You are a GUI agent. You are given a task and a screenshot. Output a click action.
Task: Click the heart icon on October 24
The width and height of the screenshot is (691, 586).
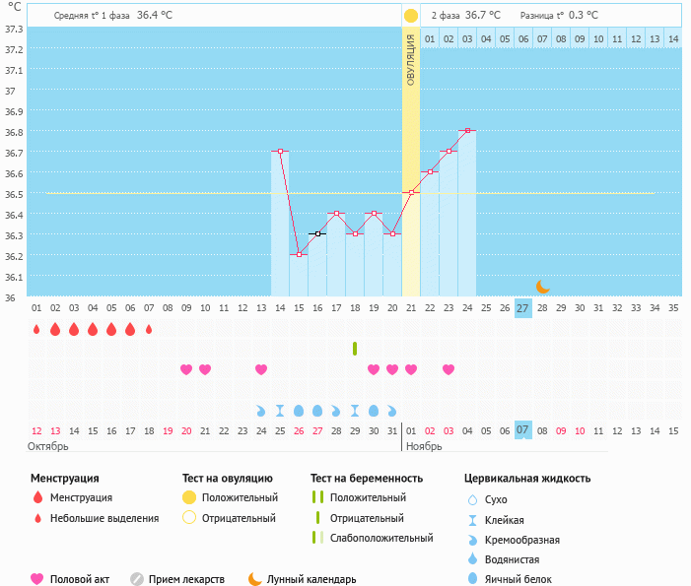click(261, 369)
